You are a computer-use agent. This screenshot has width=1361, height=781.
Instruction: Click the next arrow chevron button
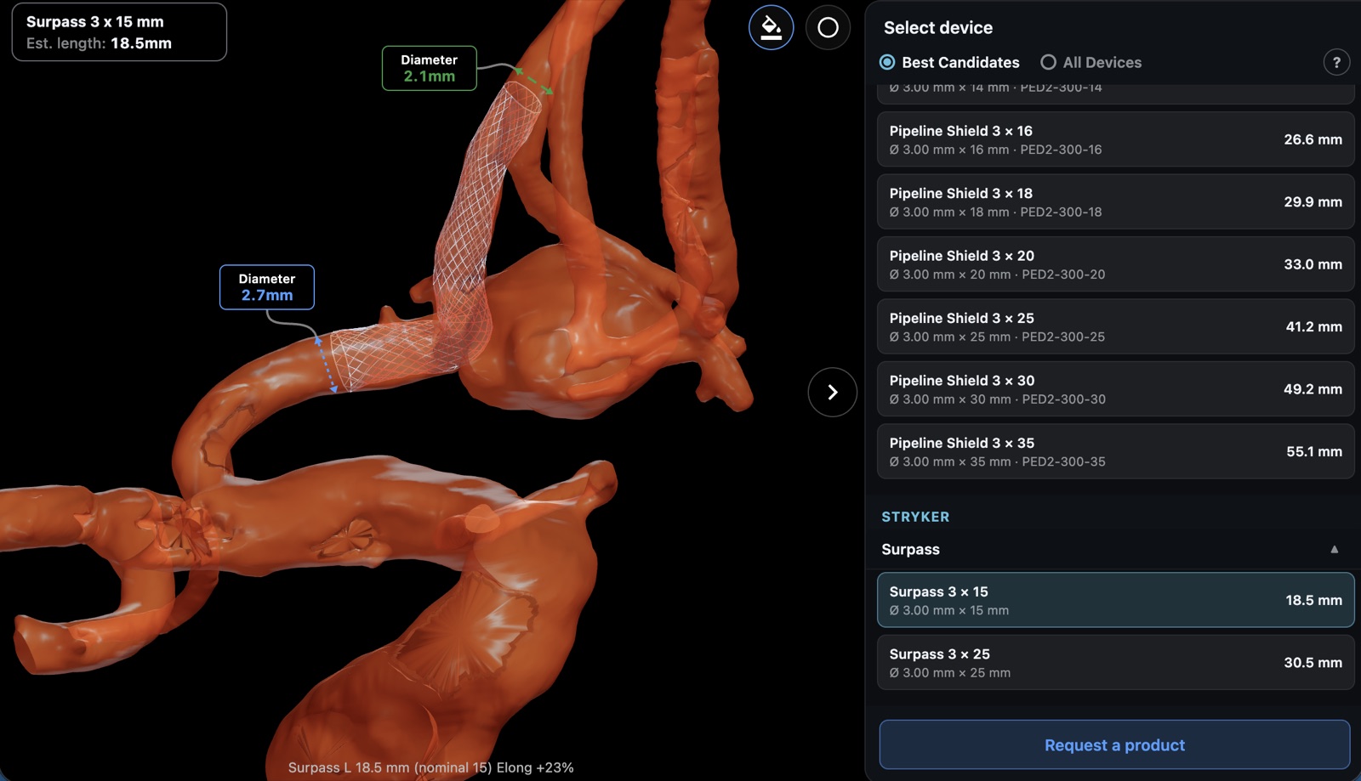(832, 392)
